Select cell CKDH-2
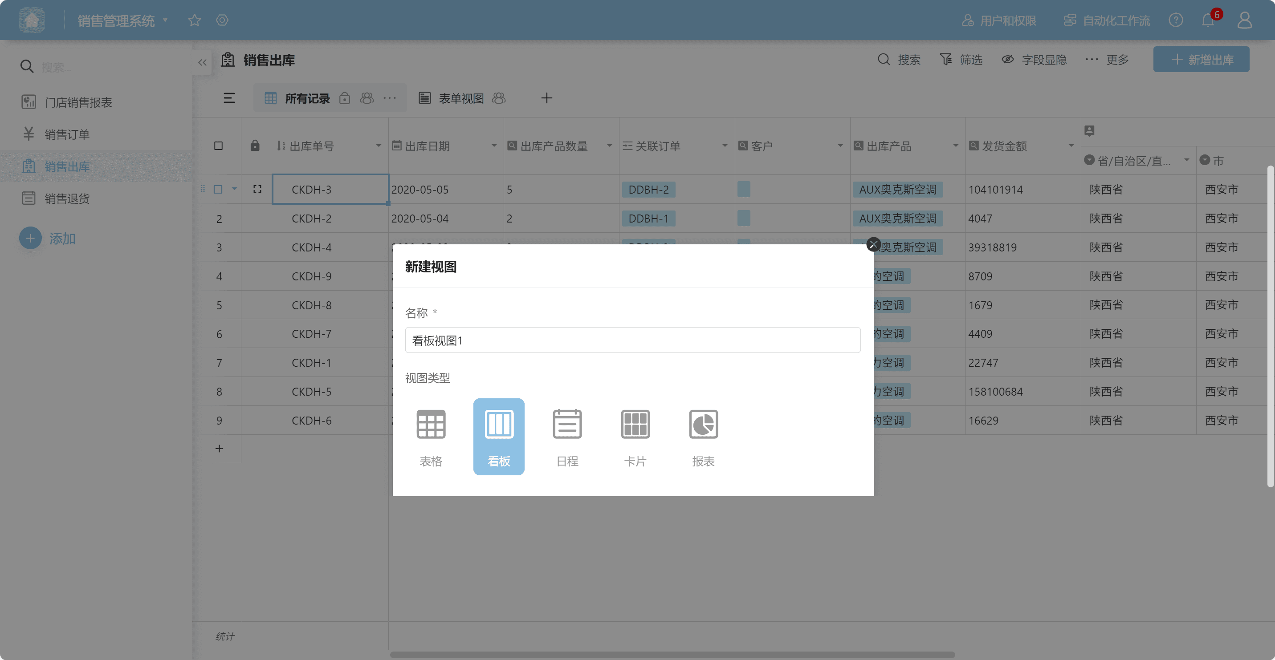The image size is (1275, 660). [x=330, y=218]
